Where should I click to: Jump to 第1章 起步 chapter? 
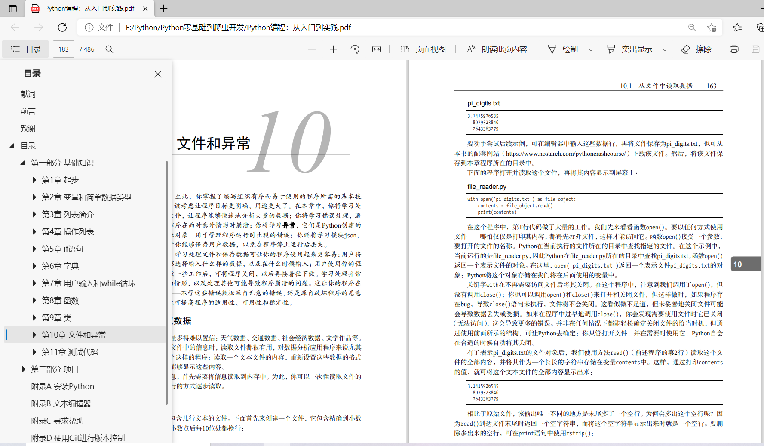point(60,180)
